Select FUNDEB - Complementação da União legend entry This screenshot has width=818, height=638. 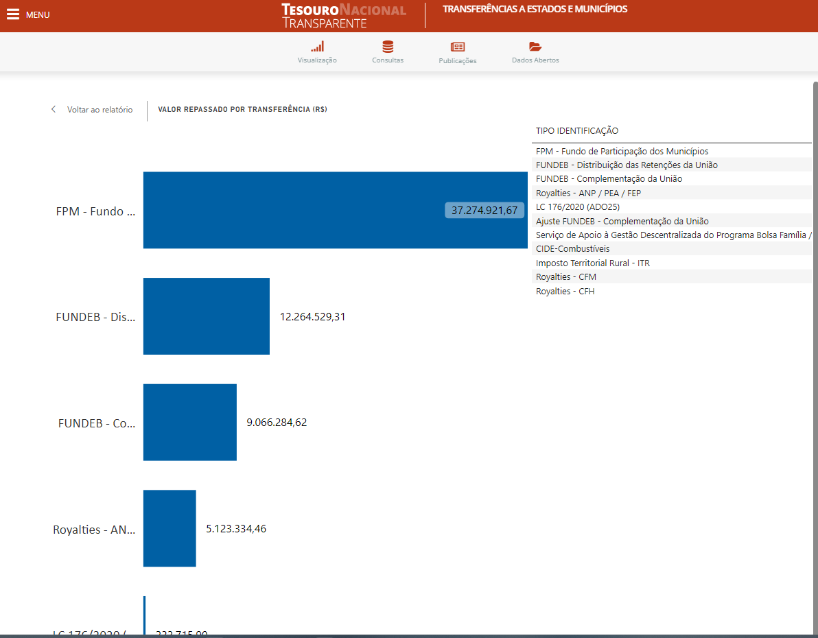coord(609,179)
